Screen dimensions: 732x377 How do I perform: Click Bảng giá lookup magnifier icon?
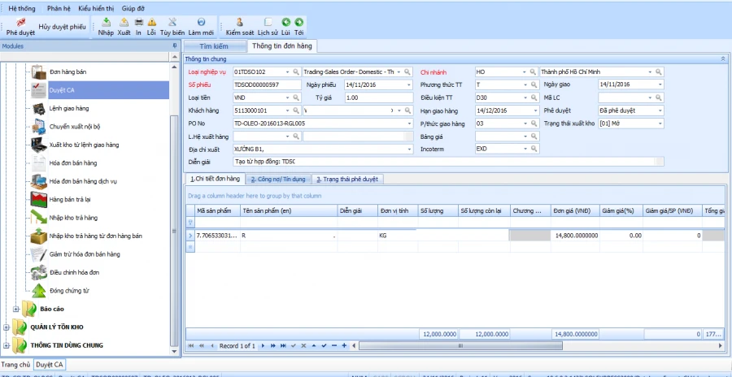coord(534,136)
